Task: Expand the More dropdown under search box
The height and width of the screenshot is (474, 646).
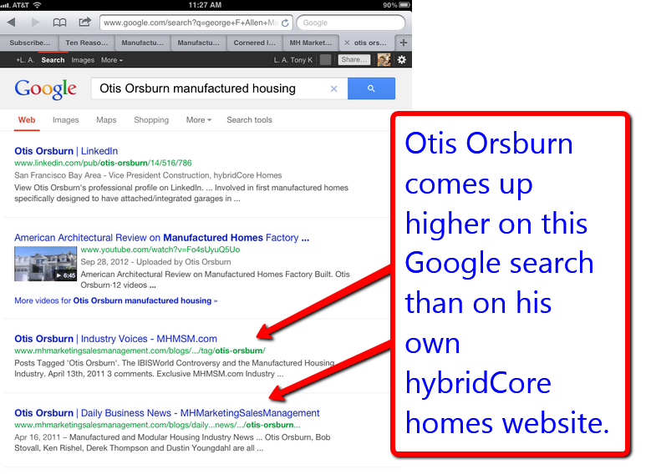Action: pyautogui.click(x=199, y=120)
